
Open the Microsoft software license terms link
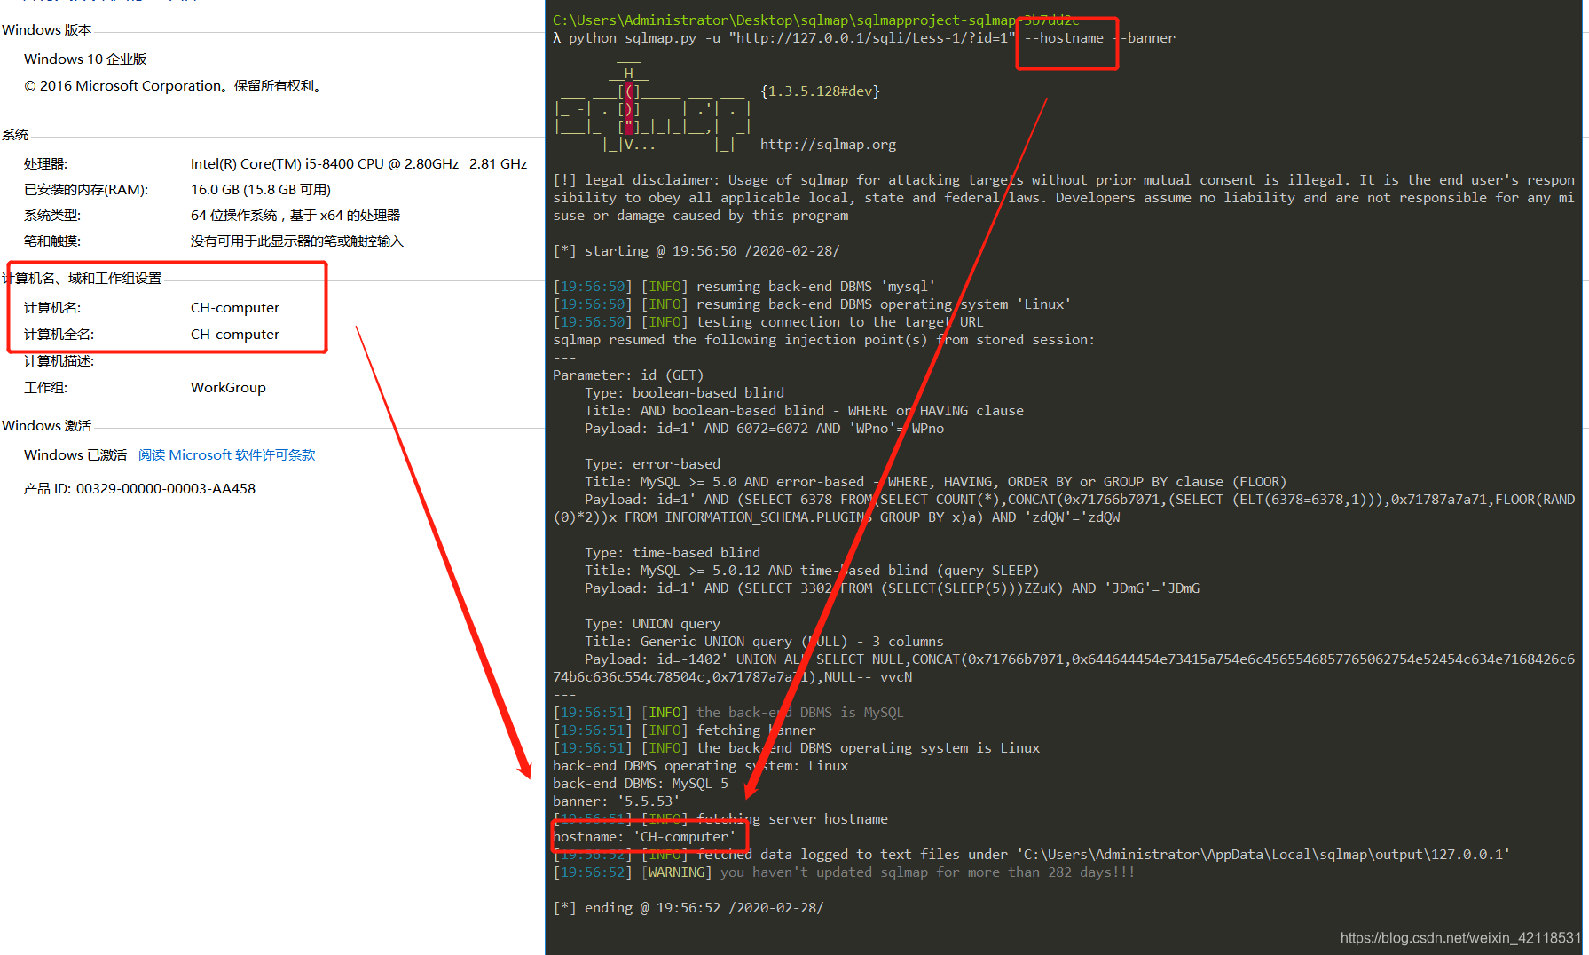pos(227,454)
